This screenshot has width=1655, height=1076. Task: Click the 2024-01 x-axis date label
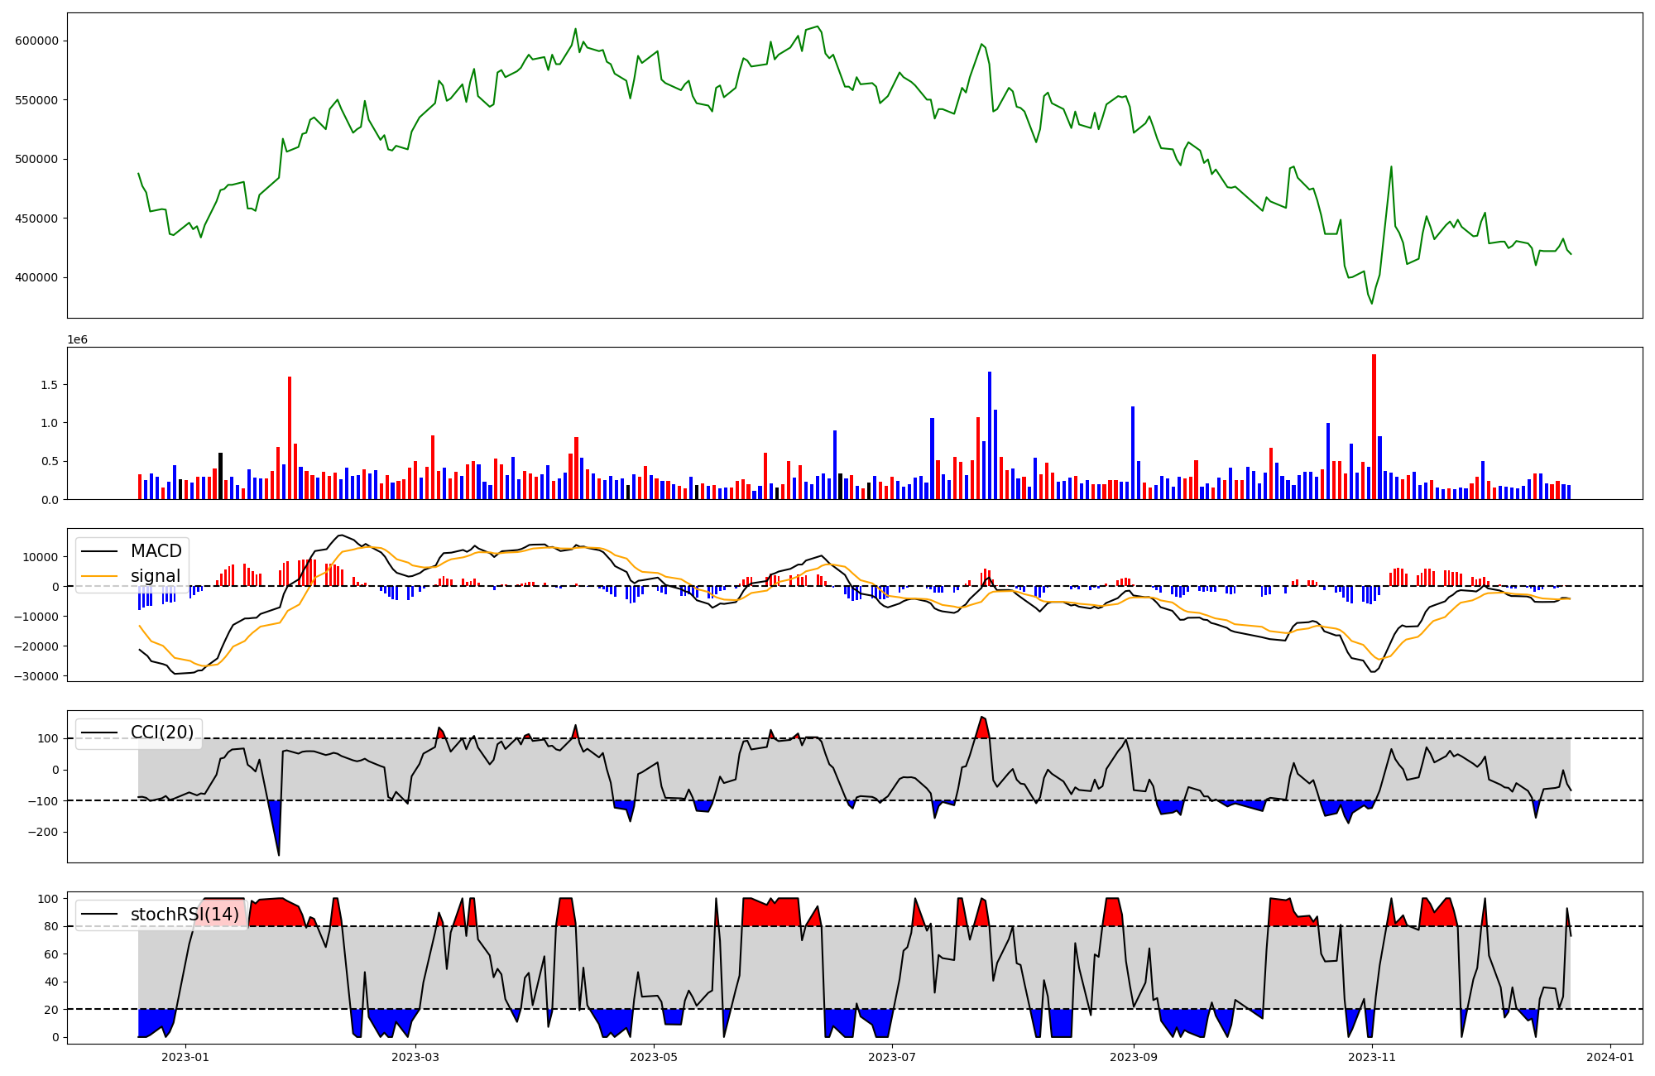click(x=1611, y=1057)
